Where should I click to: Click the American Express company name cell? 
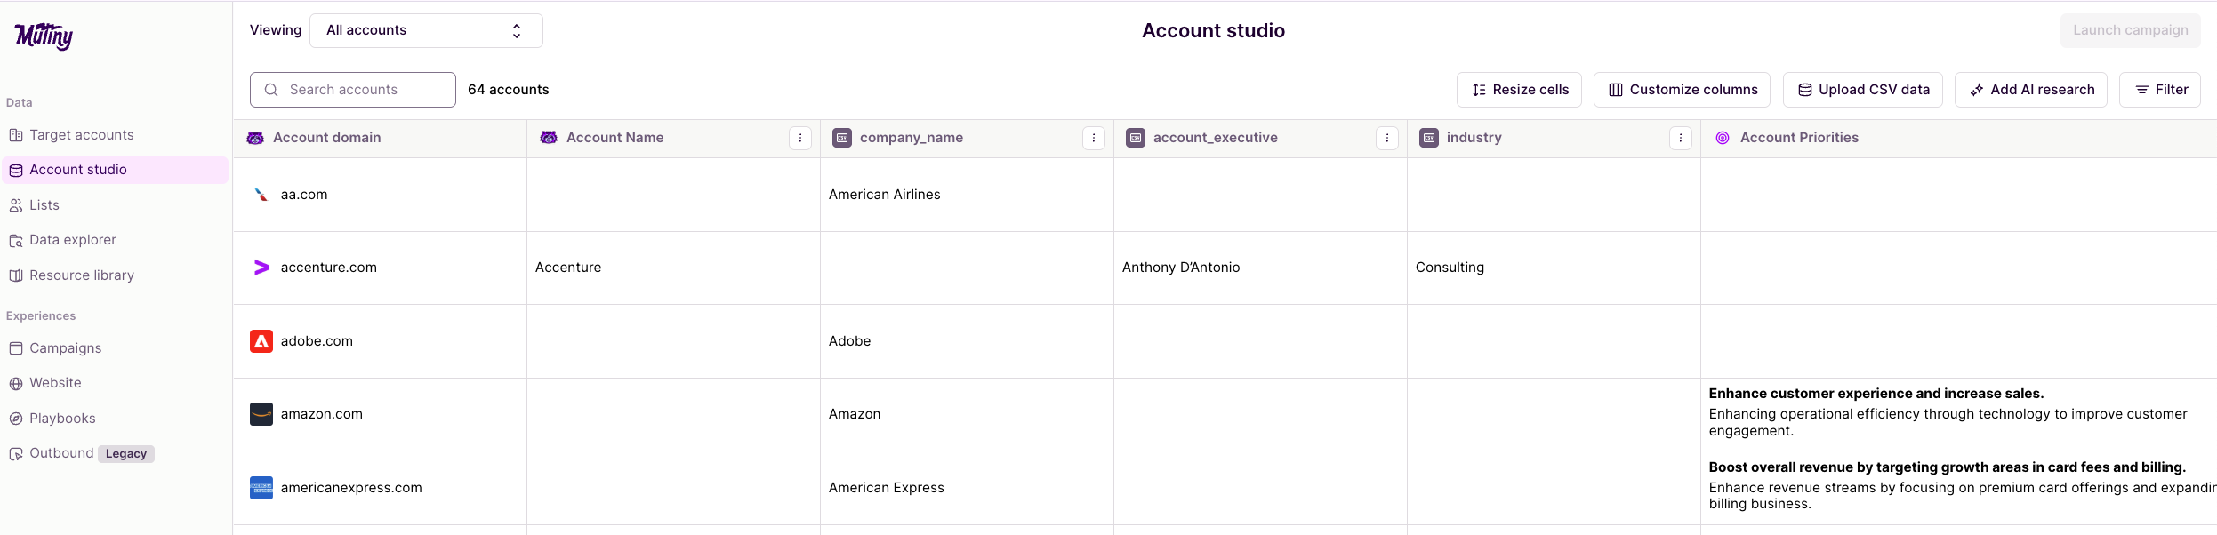[x=967, y=488]
